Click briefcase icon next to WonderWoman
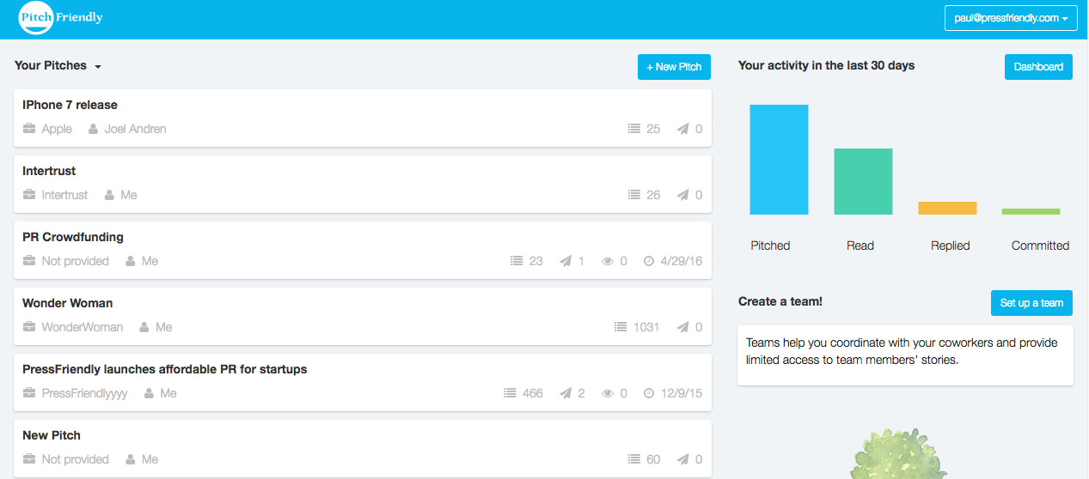This screenshot has height=479, width=1089. (x=29, y=327)
